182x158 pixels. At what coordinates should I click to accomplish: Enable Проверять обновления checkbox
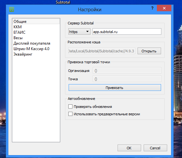click(x=70, y=107)
